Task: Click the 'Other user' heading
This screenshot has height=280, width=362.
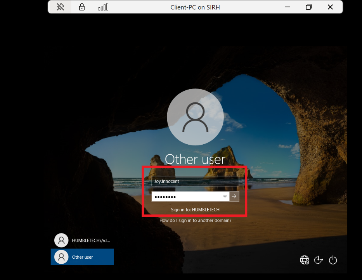Action: (x=195, y=159)
